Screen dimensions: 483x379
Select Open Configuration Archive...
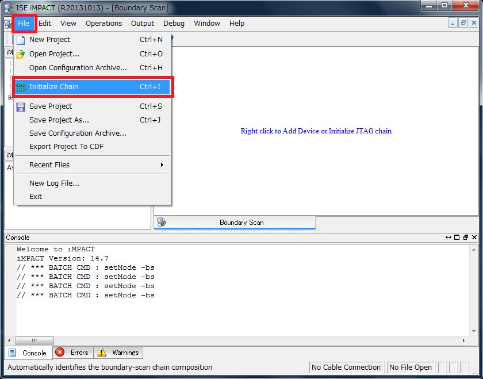click(93, 68)
